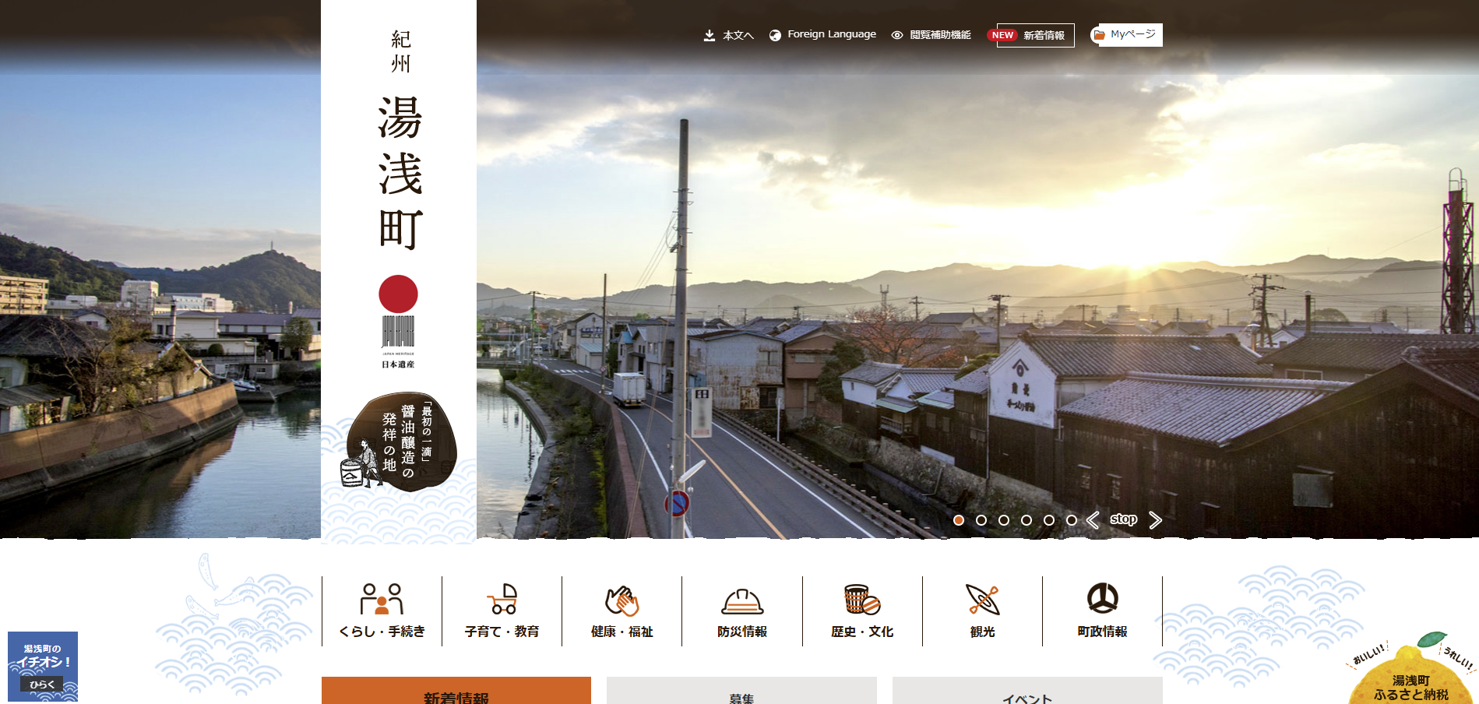
Task: Click the globe icon beside Foreign Language
Action: click(x=775, y=35)
